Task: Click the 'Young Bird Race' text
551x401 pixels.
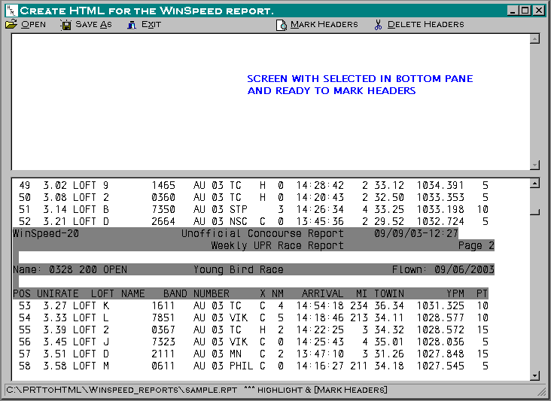Action: 239,269
